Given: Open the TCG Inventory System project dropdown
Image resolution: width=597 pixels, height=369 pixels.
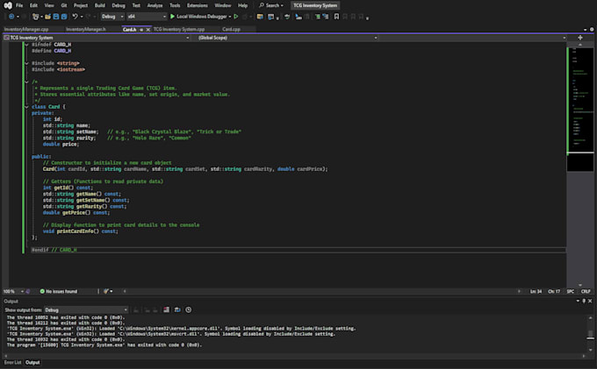Looking at the screenshot, I should [97, 38].
